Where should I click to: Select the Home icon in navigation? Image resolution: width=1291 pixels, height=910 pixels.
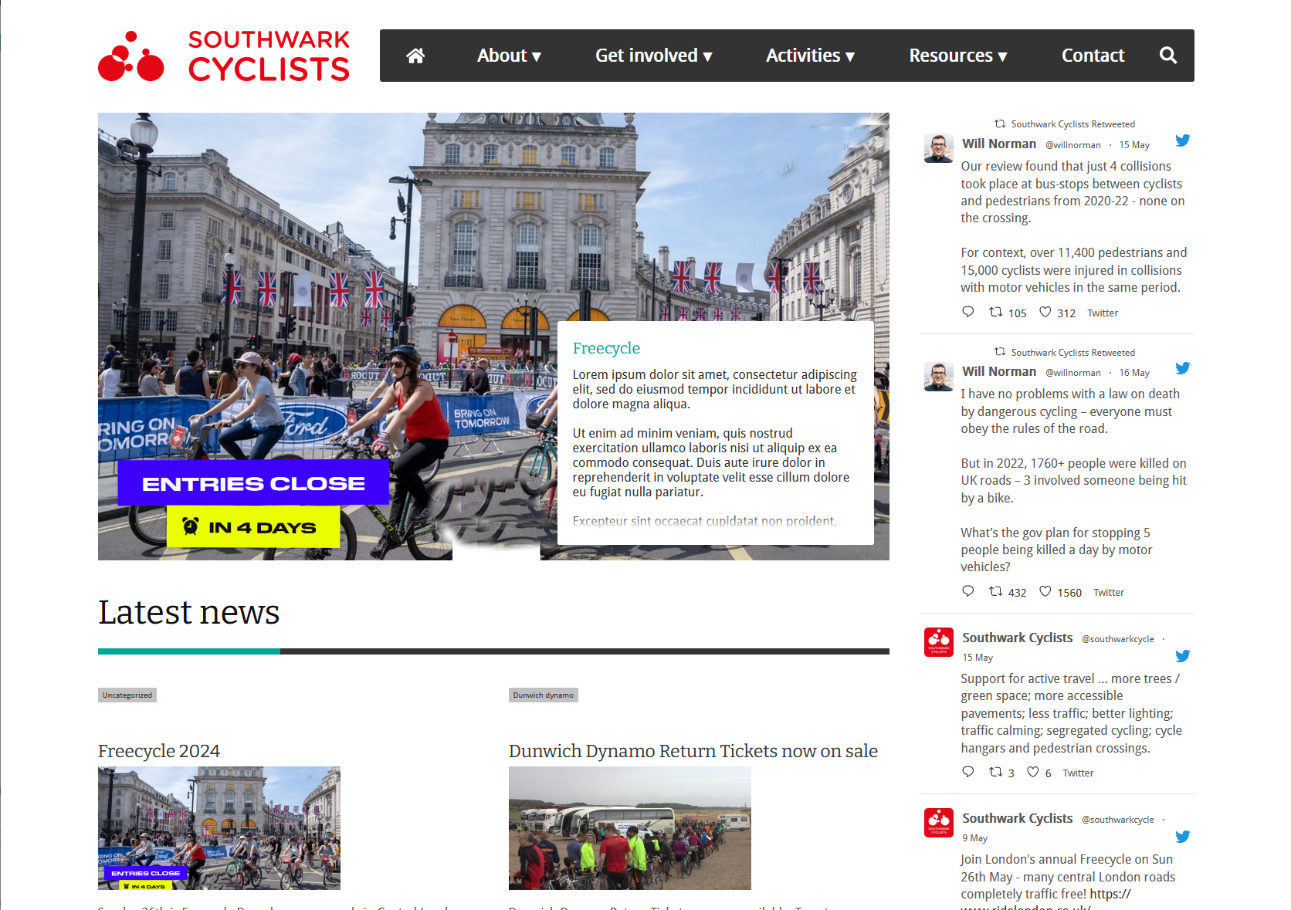(415, 55)
